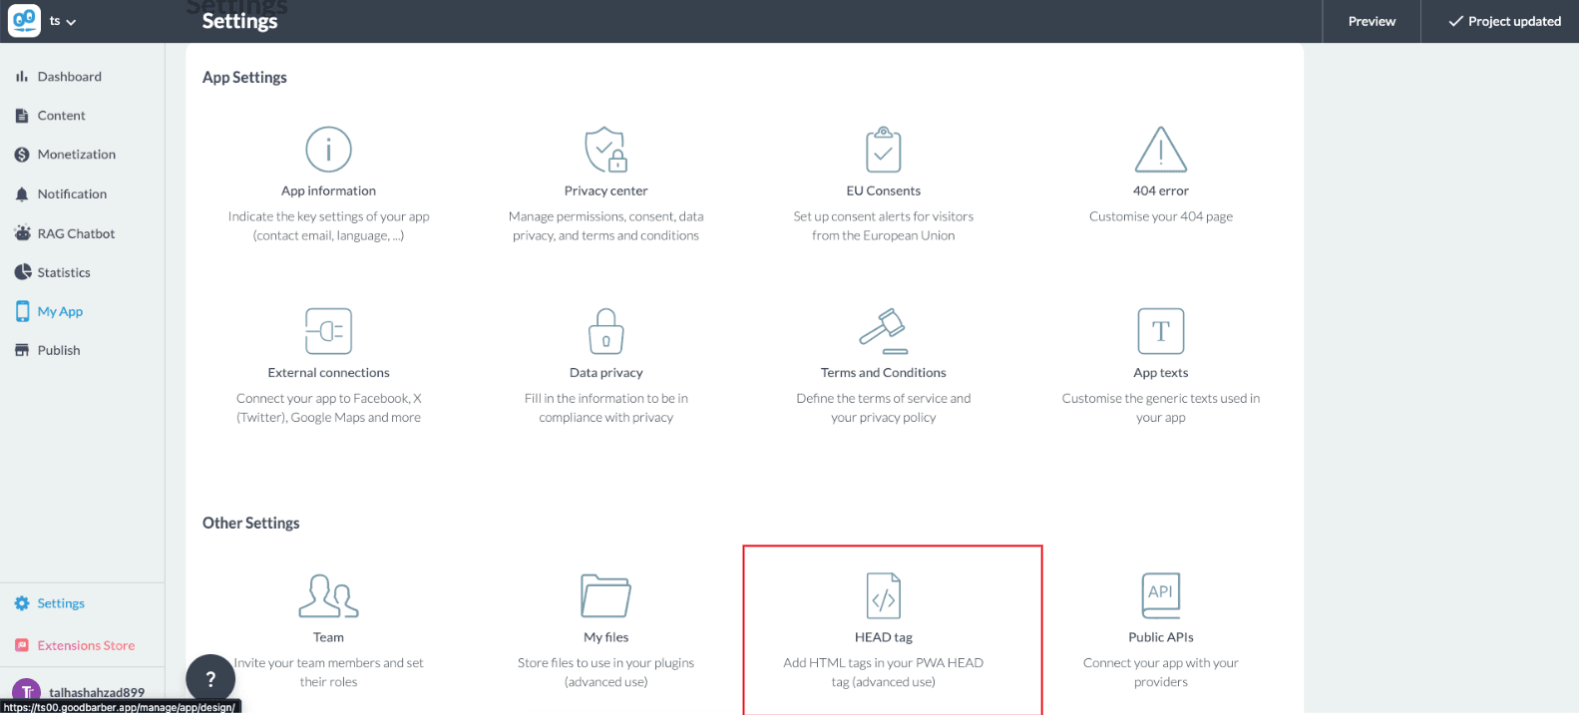Click 'Customise your 404 page' description

pos(1161,216)
